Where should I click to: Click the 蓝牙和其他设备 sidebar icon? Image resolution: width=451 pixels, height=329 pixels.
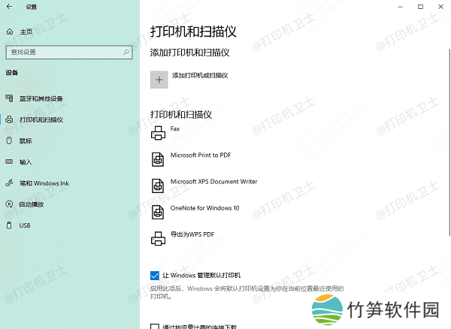pyautogui.click(x=9, y=98)
